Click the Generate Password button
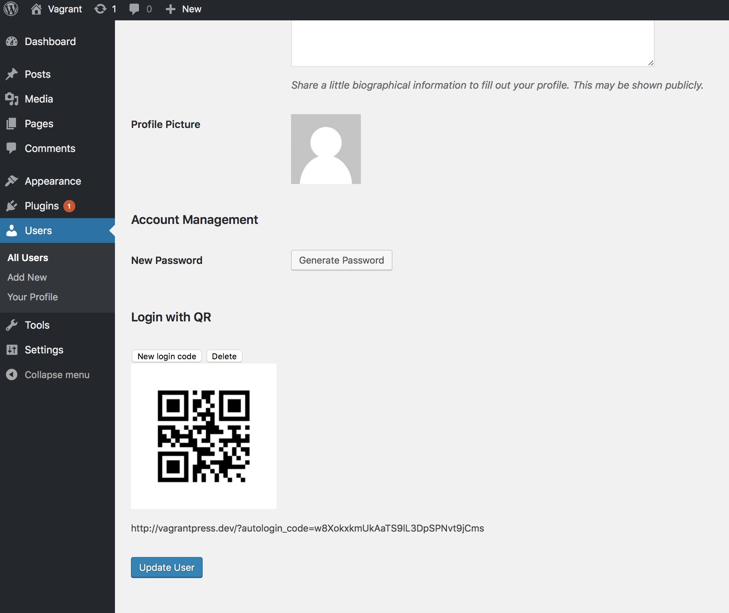The image size is (729, 613). pyautogui.click(x=341, y=260)
